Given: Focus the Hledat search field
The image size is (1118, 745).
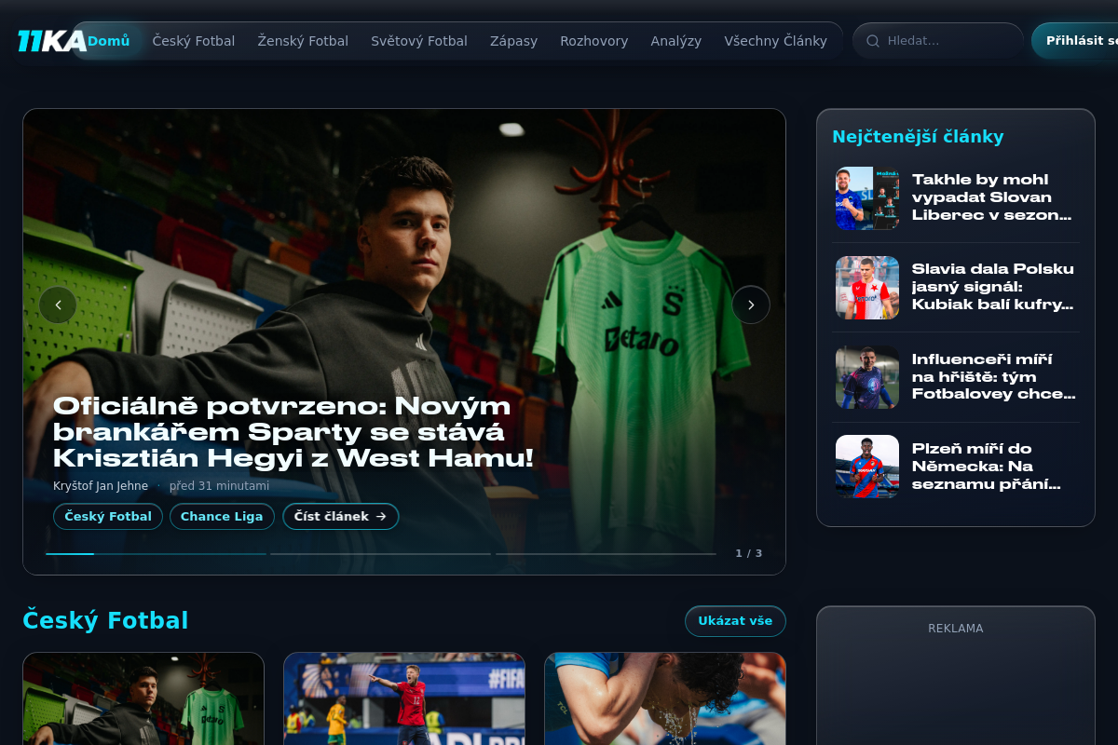Looking at the screenshot, I should 938,41.
